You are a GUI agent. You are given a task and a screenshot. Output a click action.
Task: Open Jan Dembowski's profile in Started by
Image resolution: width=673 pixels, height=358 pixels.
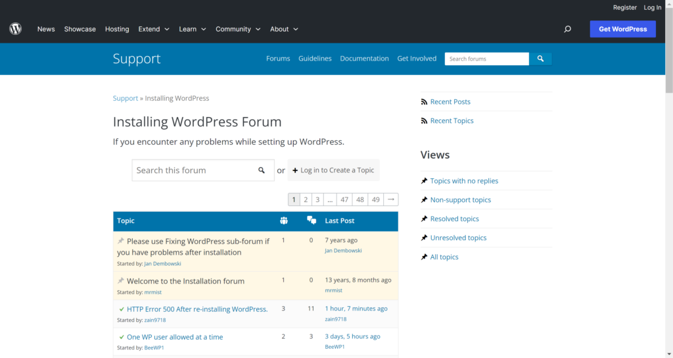(x=162, y=264)
